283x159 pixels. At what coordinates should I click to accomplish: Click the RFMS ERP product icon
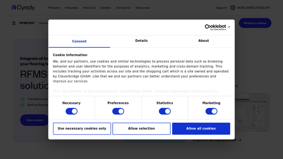tap(14, 23)
